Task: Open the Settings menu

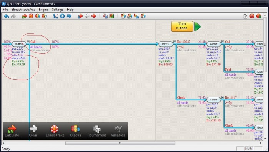Action: (x=58, y=10)
